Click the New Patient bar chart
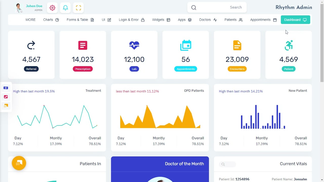 (x=263, y=117)
